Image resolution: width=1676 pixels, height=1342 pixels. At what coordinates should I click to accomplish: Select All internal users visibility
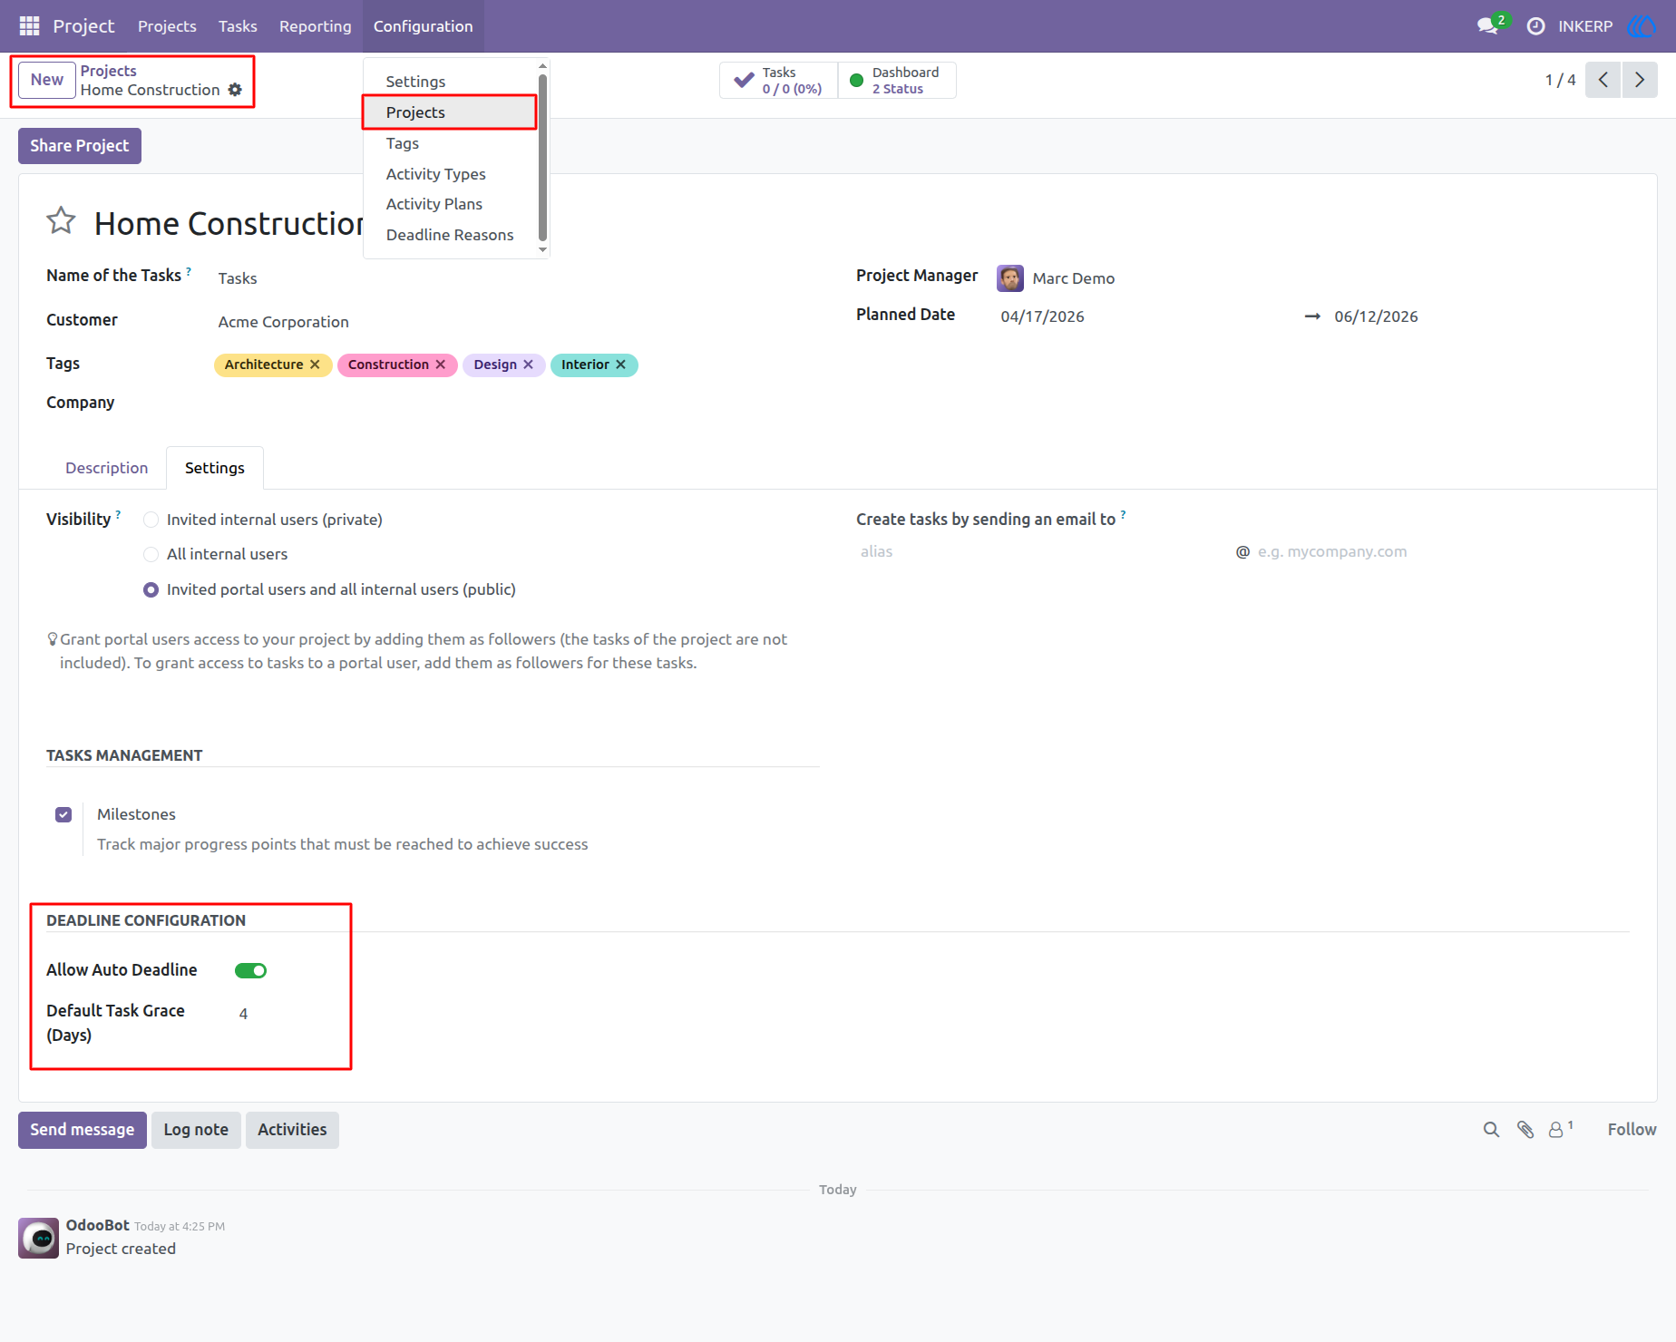pos(151,554)
